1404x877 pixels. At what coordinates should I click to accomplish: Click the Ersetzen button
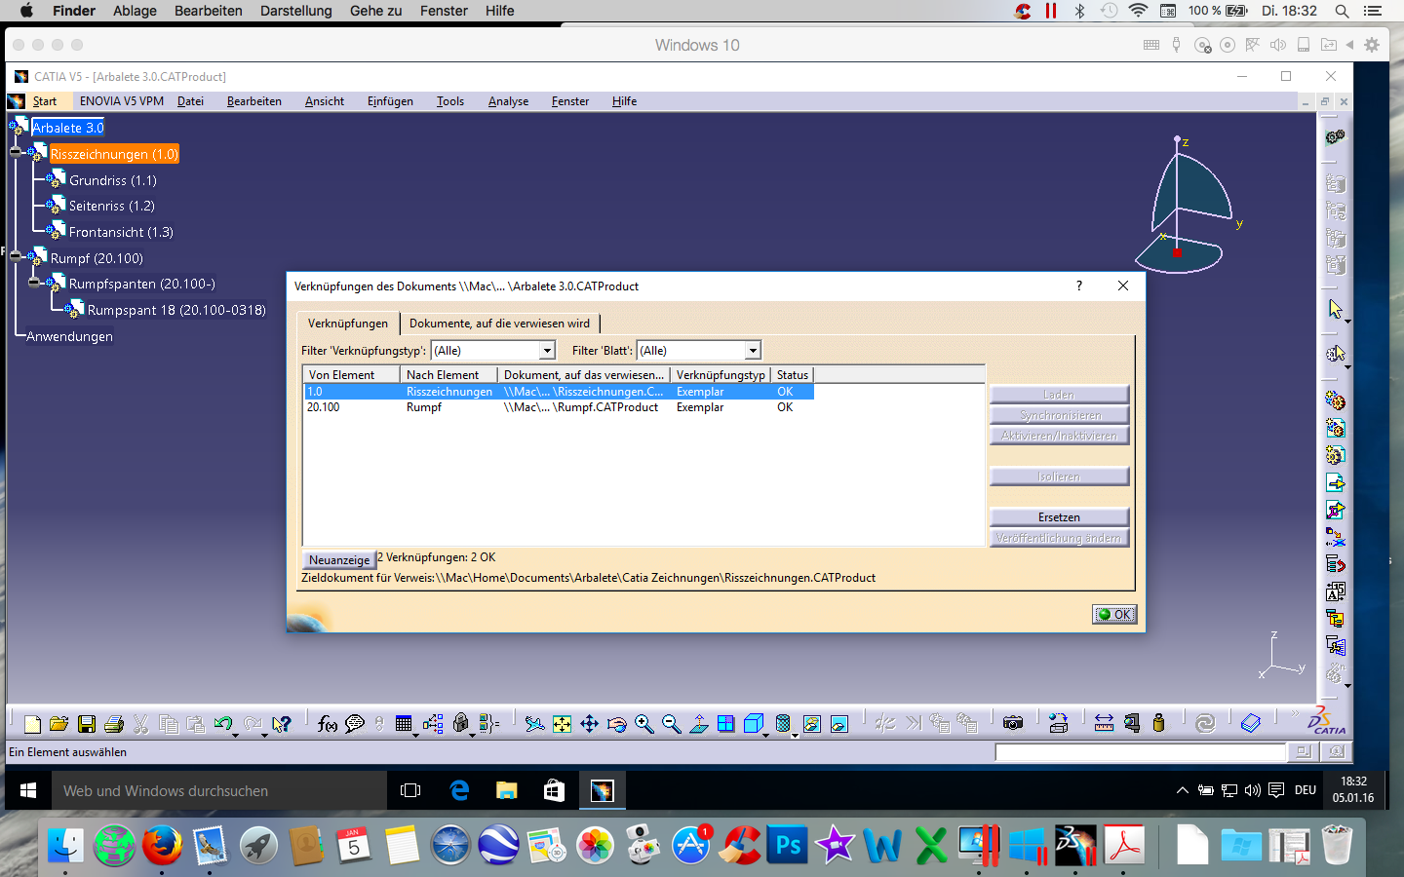1059,517
